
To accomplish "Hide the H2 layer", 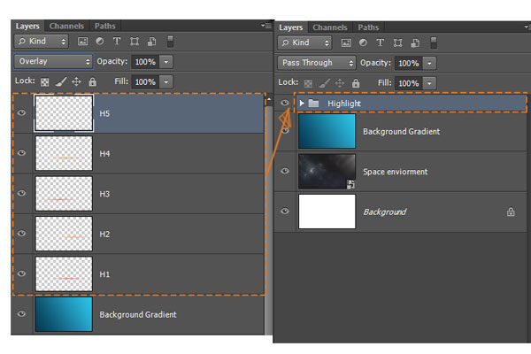I will [x=21, y=234].
